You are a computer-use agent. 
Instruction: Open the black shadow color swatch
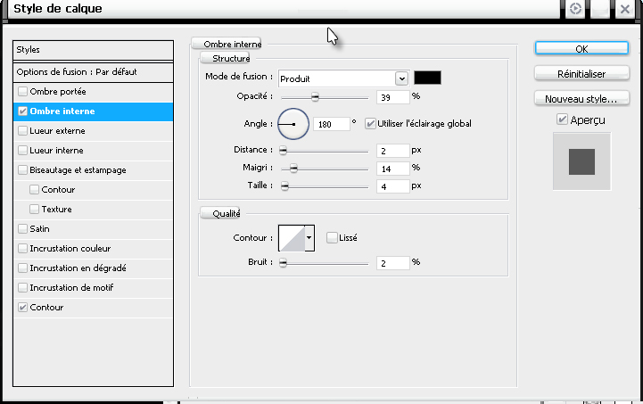428,78
